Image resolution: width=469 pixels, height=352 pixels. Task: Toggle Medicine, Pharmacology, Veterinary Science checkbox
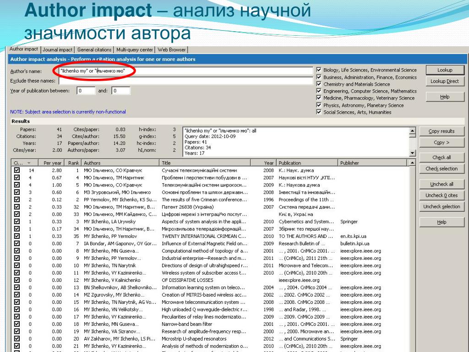319,98
